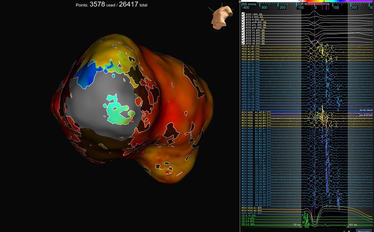Click the Resume button
374x232 pixels.
click(x=363, y=231)
